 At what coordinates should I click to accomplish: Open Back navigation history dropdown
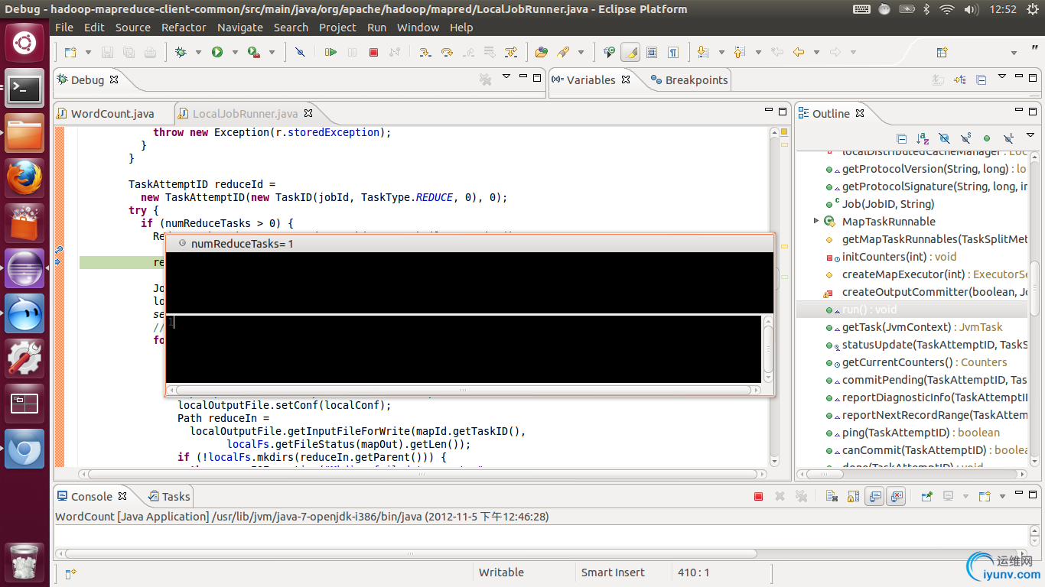[816, 52]
